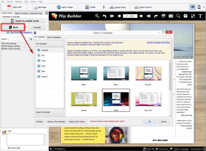Click the search magnifier icon in viewer bar
Image resolution: width=206 pixels, height=151 pixels.
178,16
